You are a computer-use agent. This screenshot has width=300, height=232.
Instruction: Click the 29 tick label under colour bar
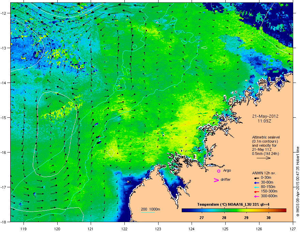[246, 218]
